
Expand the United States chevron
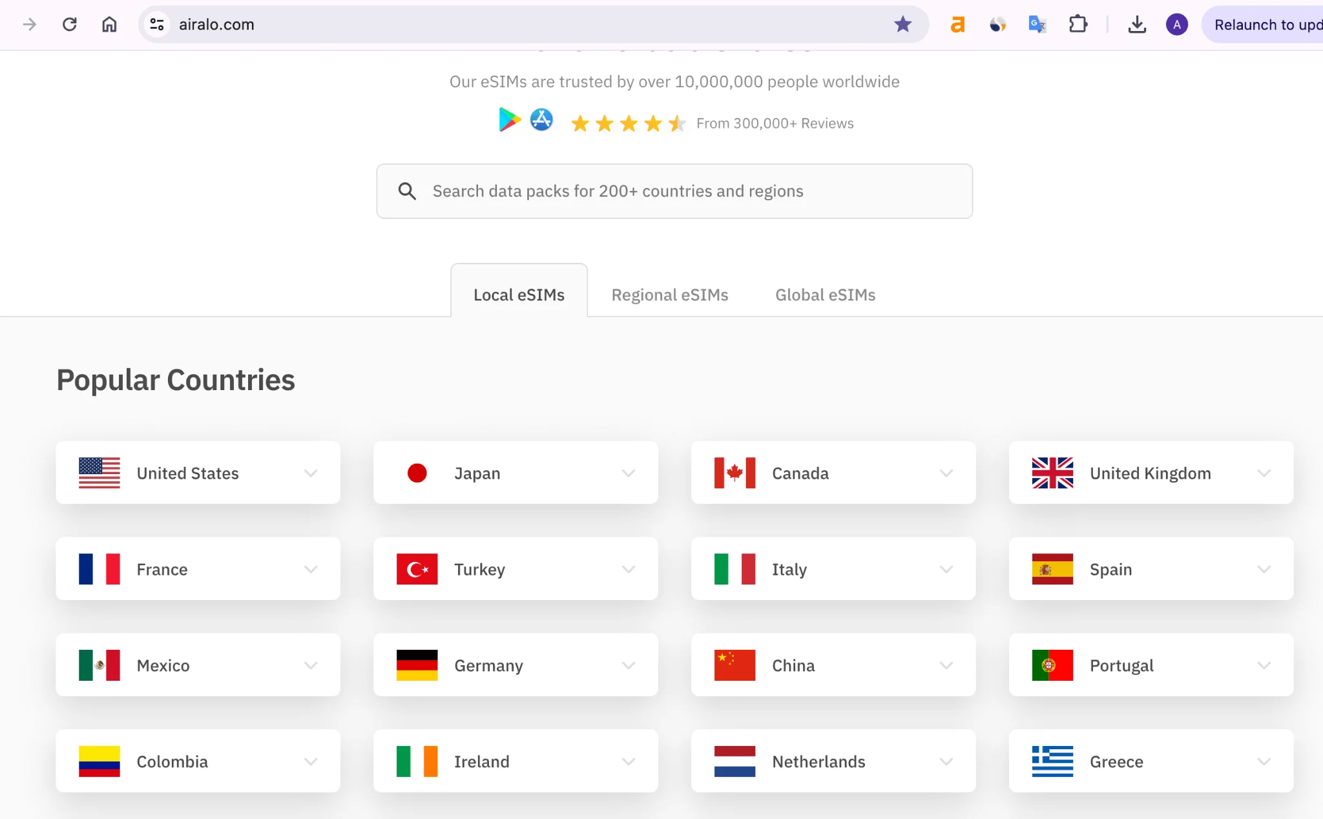tap(311, 473)
